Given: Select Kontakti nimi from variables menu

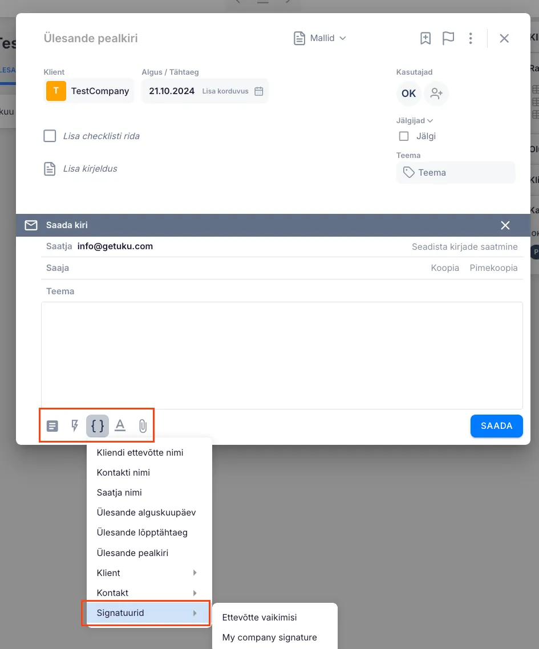Looking at the screenshot, I should pyautogui.click(x=123, y=472).
